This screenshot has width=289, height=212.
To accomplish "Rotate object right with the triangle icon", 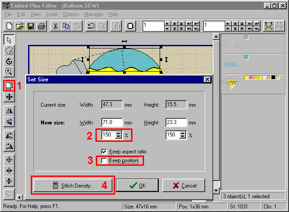I will point(9,146).
